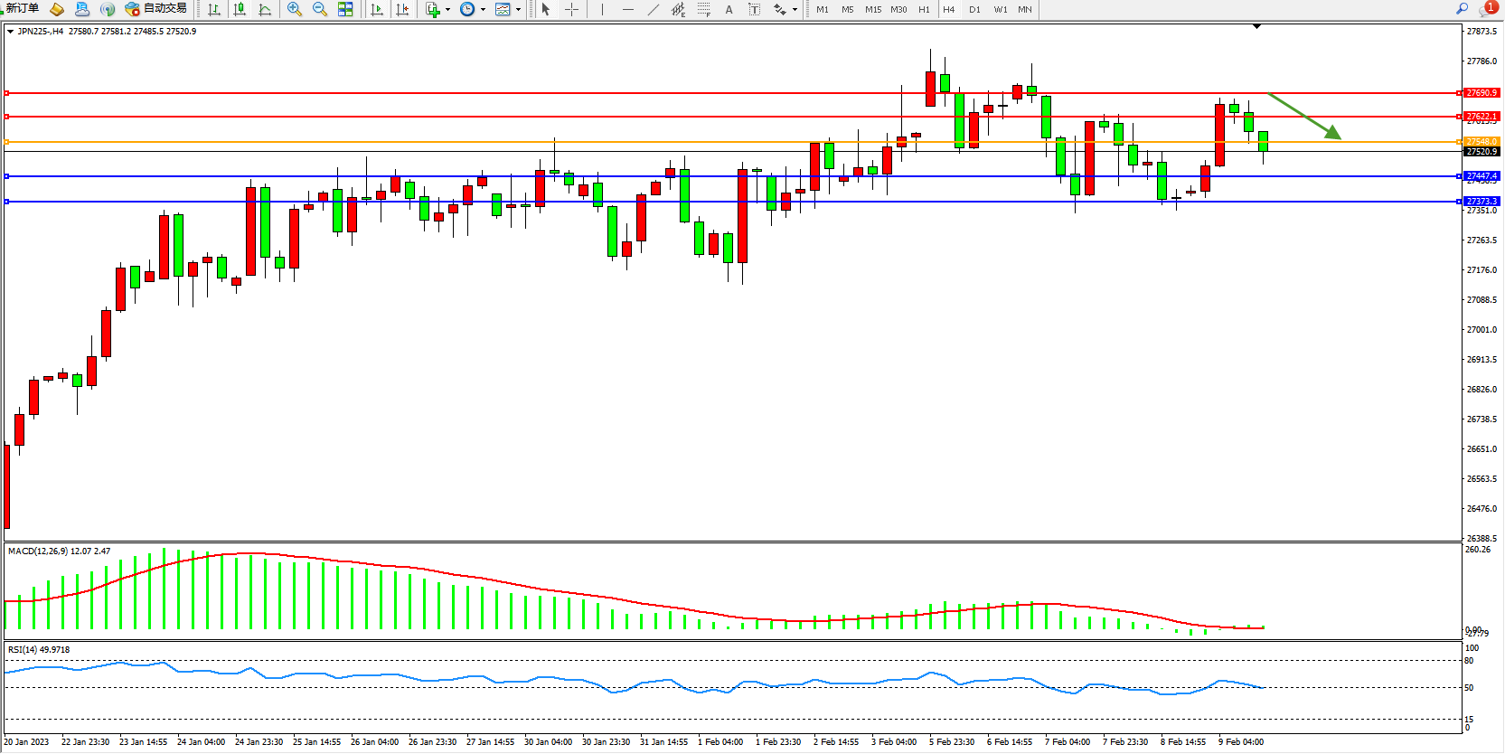The width and height of the screenshot is (1505, 754).
Task: Select the trendline drawing tool
Action: click(654, 9)
